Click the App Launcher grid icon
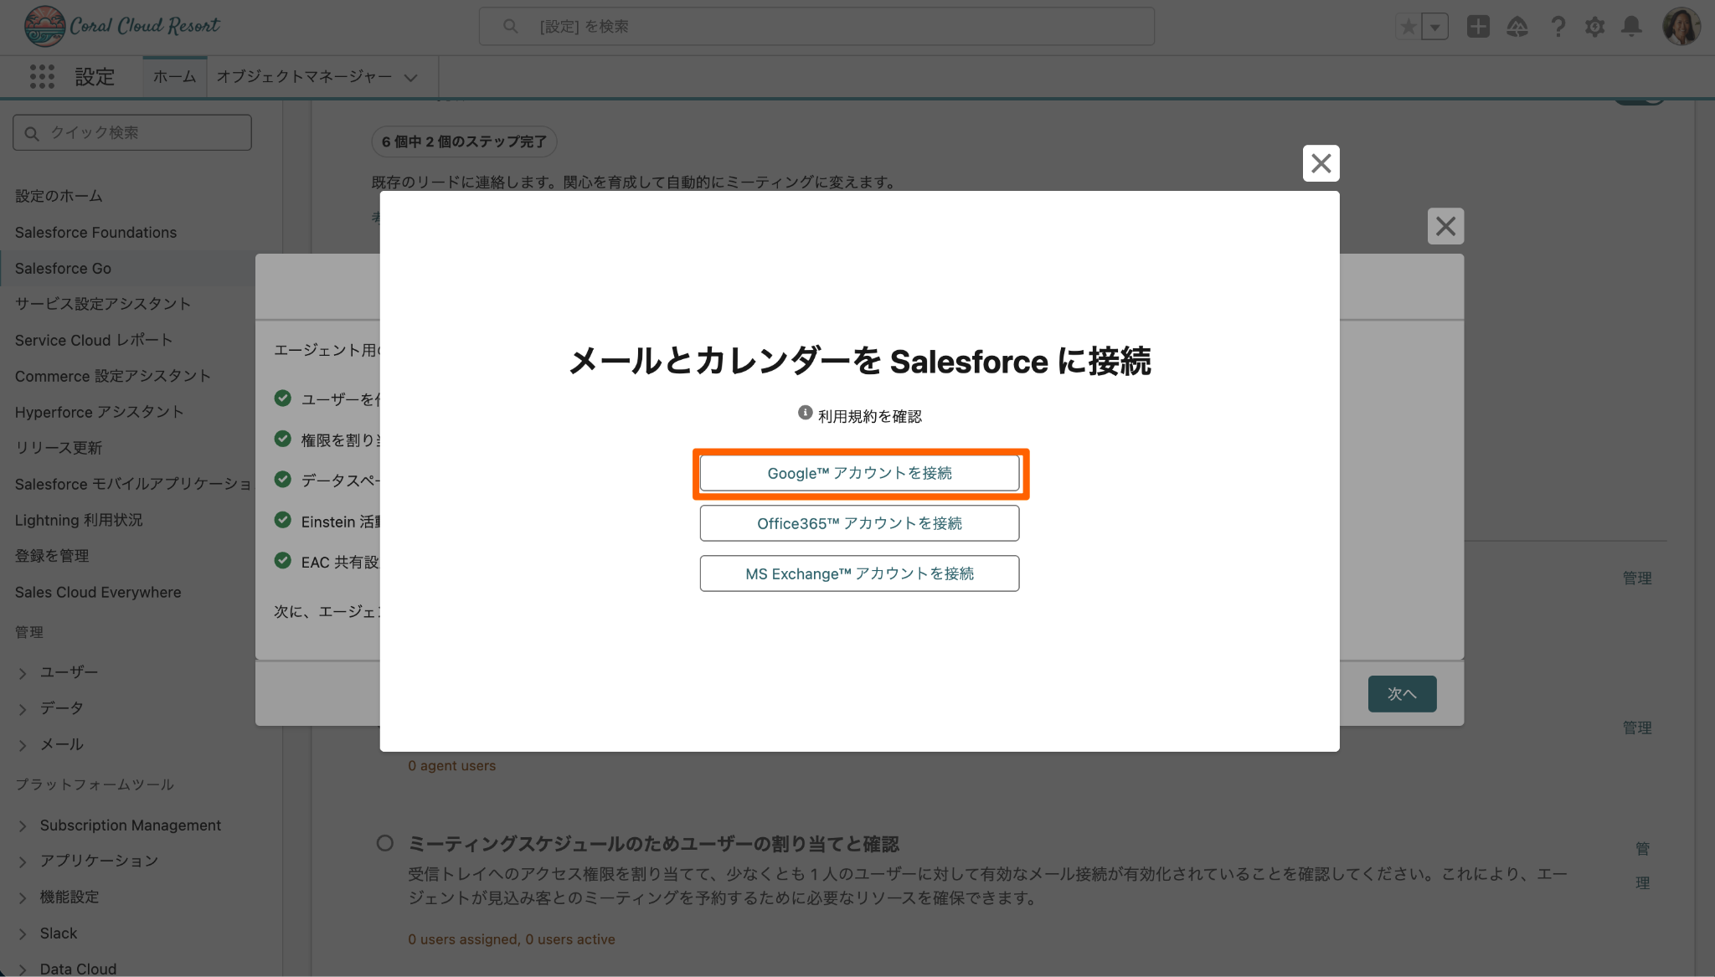 click(x=42, y=77)
